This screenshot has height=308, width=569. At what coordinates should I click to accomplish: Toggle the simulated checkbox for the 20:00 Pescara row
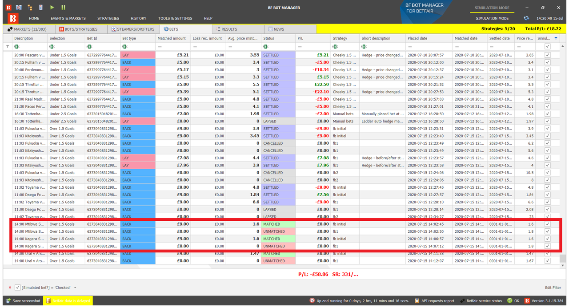pos(547,55)
